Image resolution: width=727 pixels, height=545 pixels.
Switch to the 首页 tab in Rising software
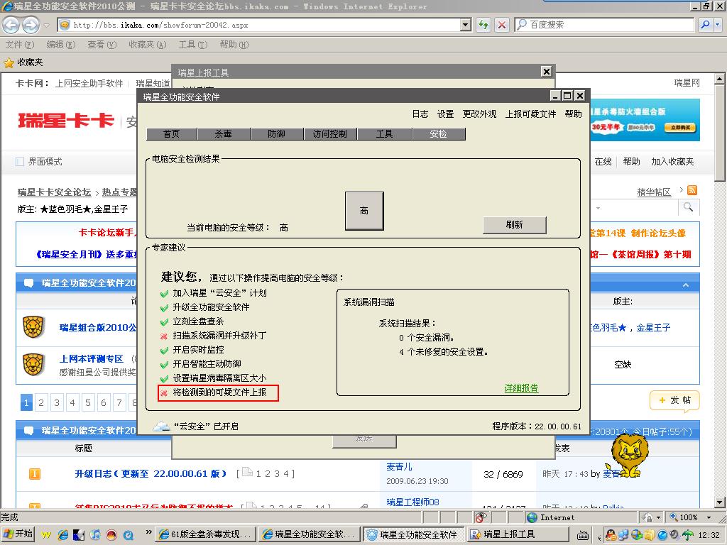point(172,134)
